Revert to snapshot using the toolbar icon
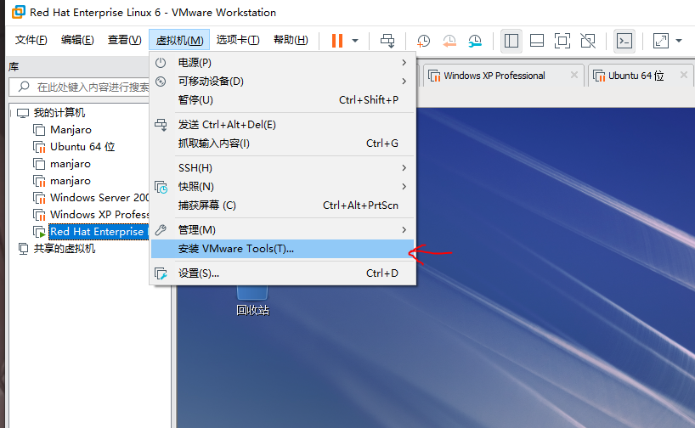This screenshot has height=428, width=695. point(449,41)
